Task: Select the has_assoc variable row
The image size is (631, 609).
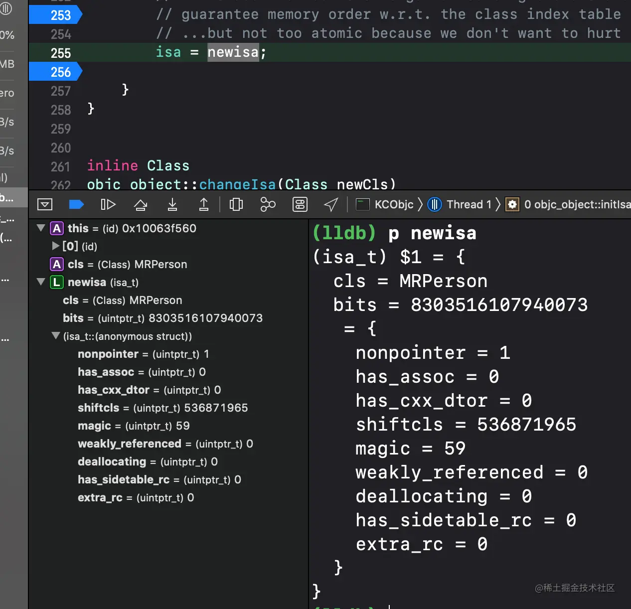Action: [169, 372]
